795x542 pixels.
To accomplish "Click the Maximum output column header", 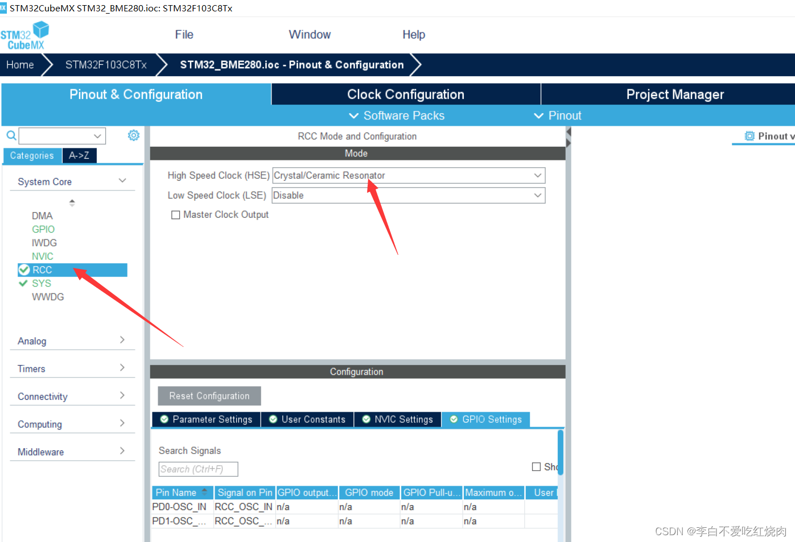I will point(493,493).
